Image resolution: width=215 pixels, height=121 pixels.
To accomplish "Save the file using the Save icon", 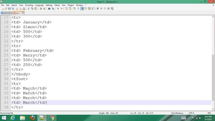I will click(x=9, y=9).
